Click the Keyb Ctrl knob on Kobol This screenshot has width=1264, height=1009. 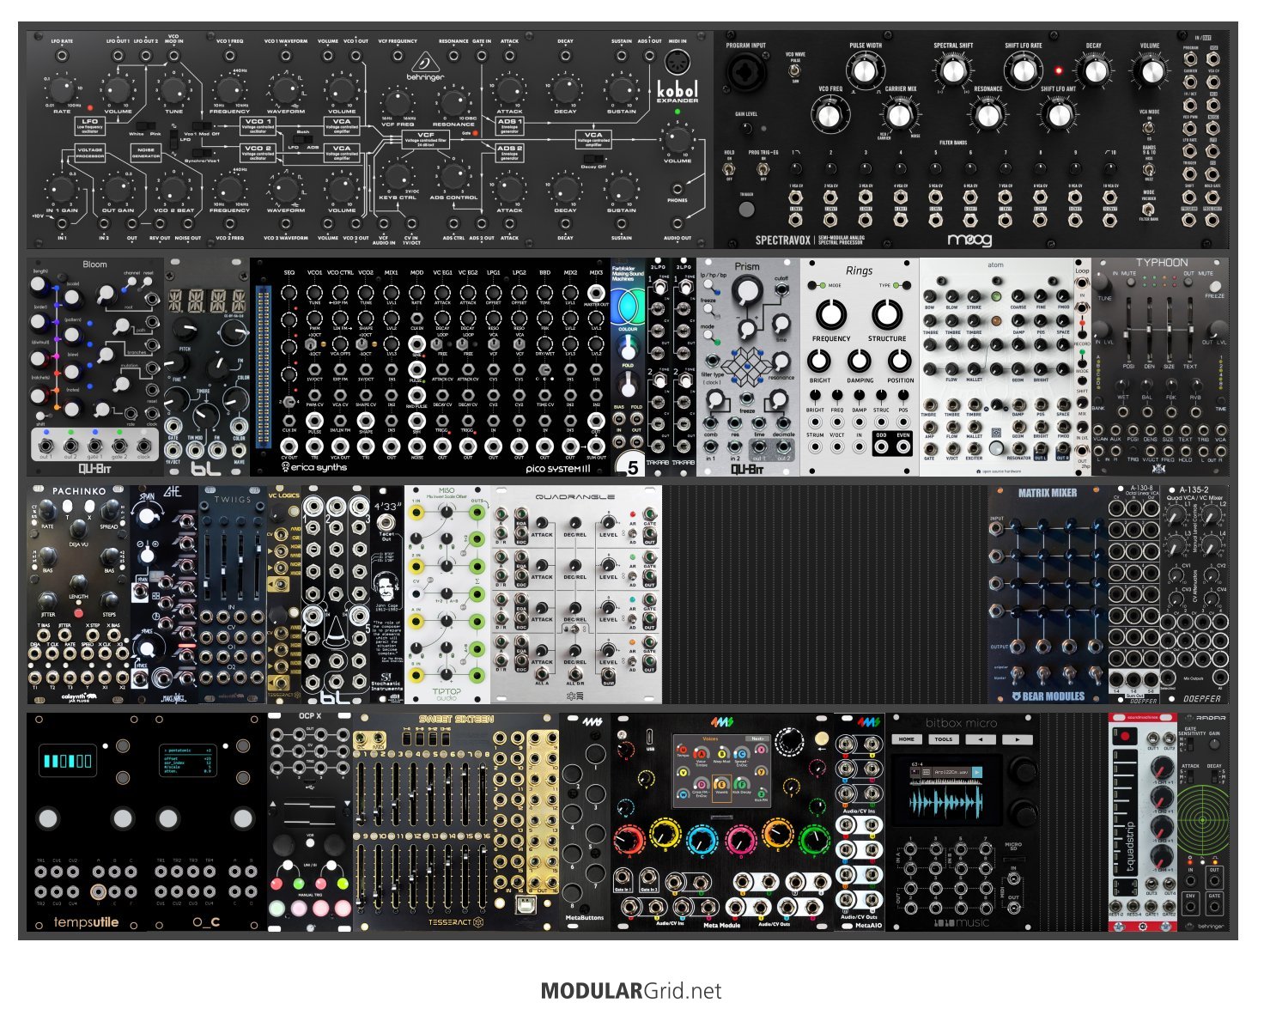[398, 177]
